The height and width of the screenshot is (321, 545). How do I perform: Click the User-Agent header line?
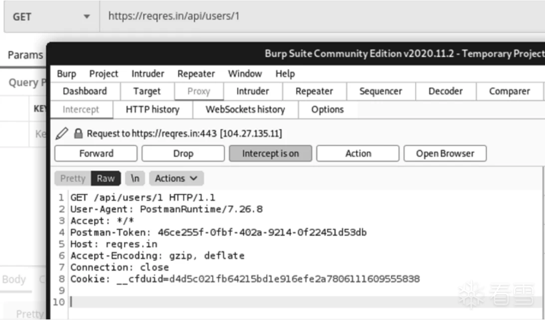pyautogui.click(x=167, y=209)
